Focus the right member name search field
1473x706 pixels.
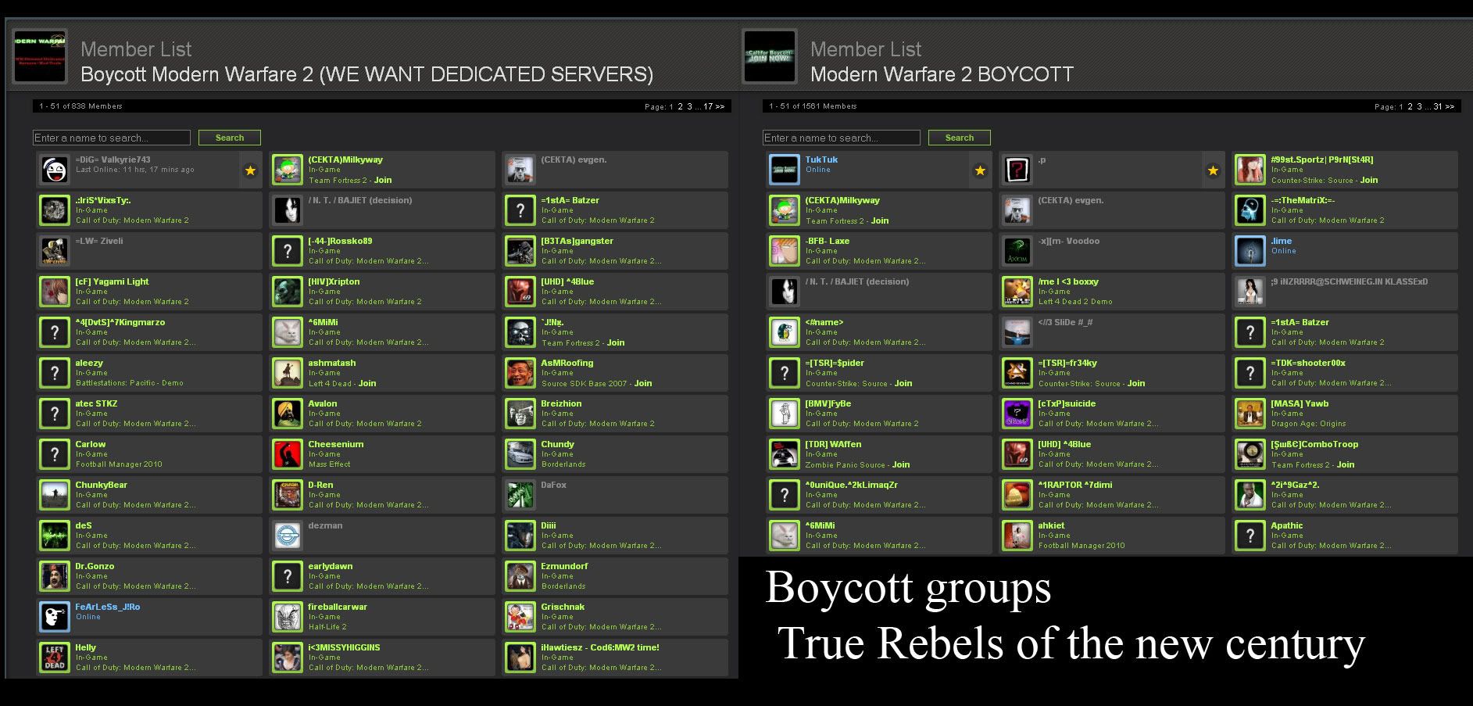pyautogui.click(x=842, y=138)
